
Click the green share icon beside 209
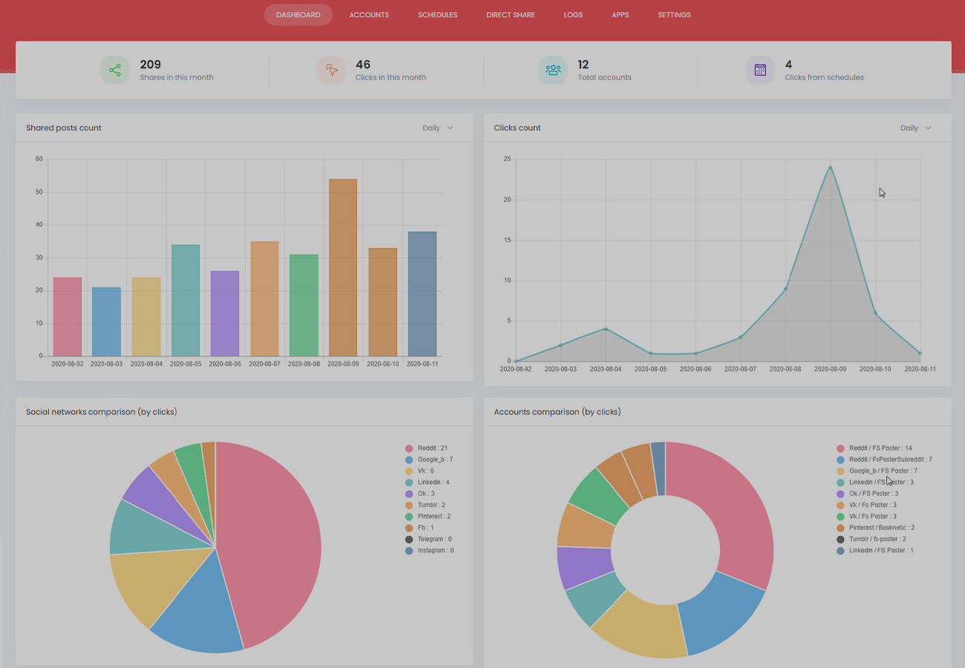tap(115, 69)
